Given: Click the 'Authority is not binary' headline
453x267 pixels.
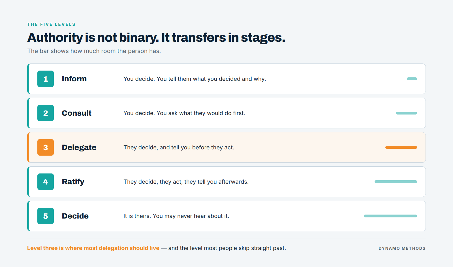Looking at the screenshot, I should pos(156,37).
